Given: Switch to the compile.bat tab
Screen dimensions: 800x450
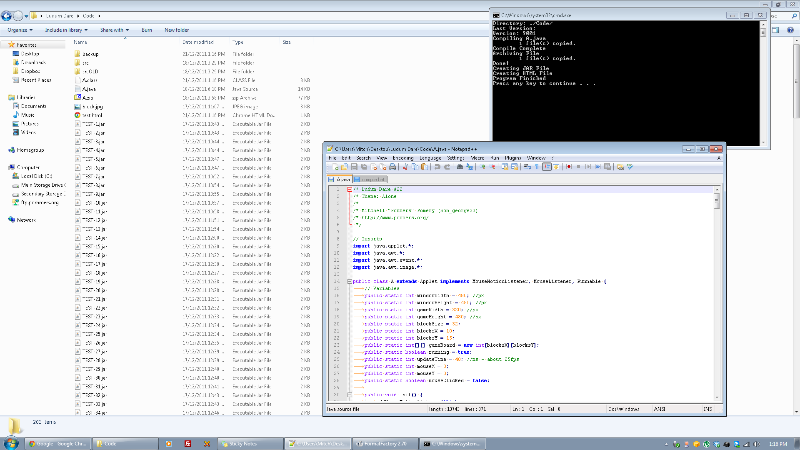Looking at the screenshot, I should (370, 180).
